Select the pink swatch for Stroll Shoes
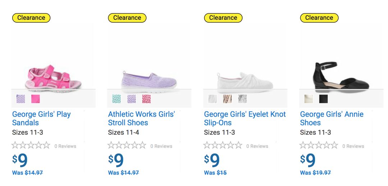Viewport: 388px width, 186px height. pos(146,99)
